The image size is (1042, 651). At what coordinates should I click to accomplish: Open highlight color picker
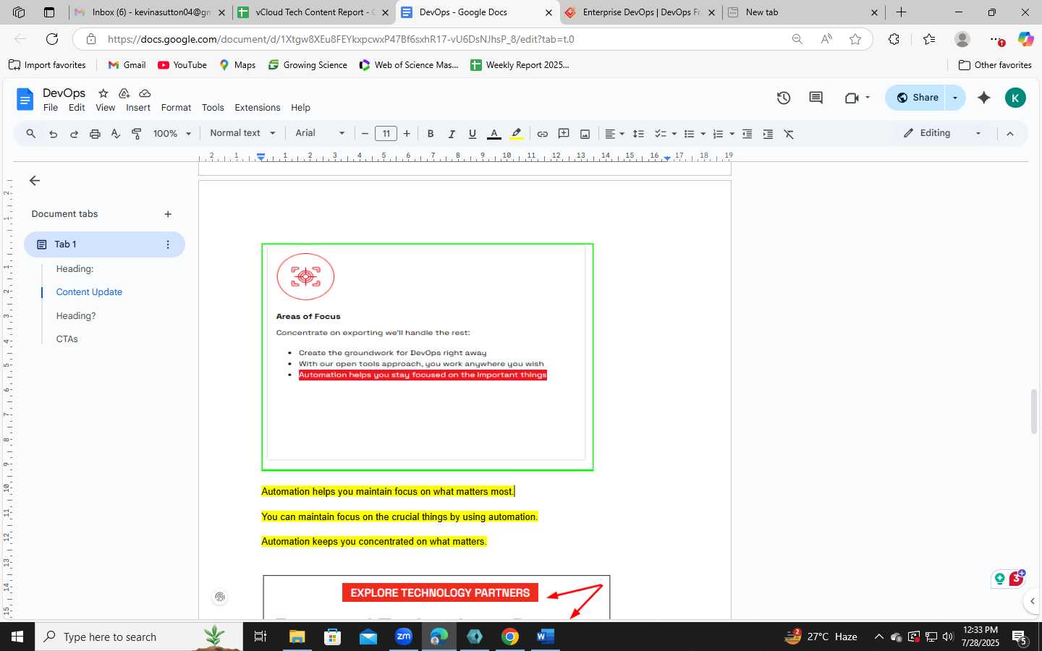tap(516, 134)
